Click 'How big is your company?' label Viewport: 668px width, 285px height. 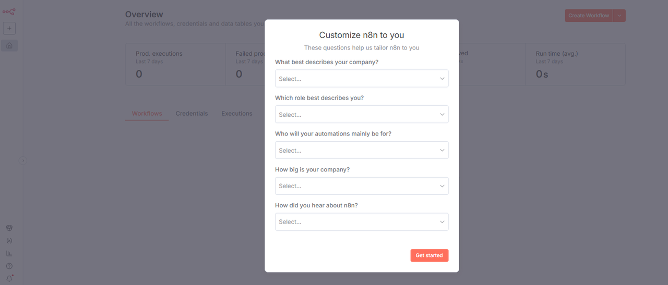[x=312, y=170]
